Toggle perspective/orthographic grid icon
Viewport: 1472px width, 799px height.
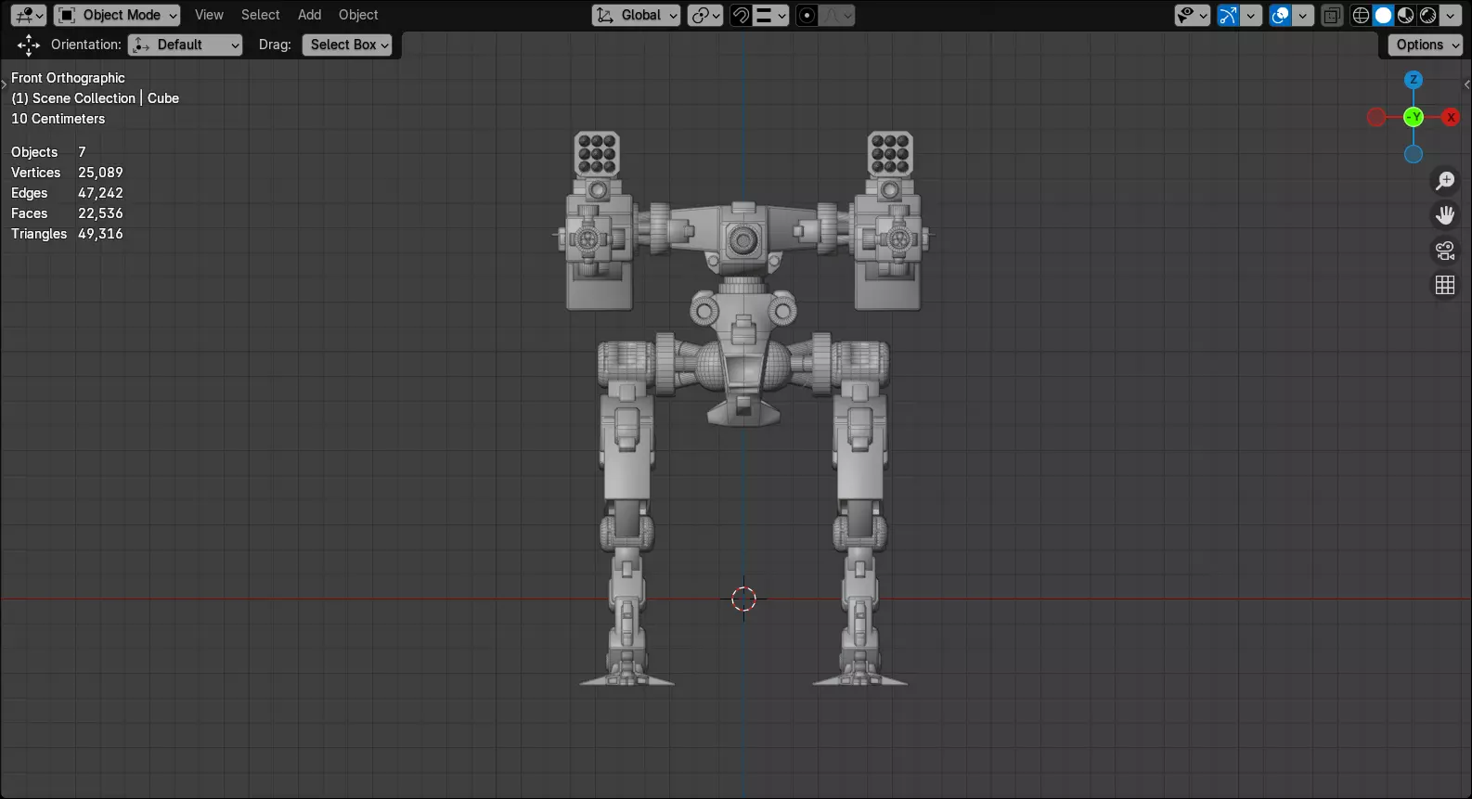coord(1445,285)
